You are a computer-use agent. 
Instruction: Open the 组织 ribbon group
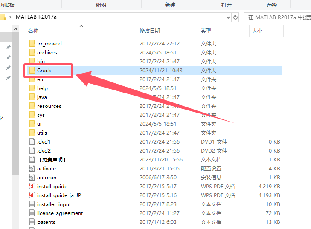click(101, 5)
